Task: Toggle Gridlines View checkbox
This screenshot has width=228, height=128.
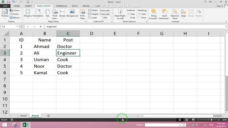Action: tap(128, 14)
